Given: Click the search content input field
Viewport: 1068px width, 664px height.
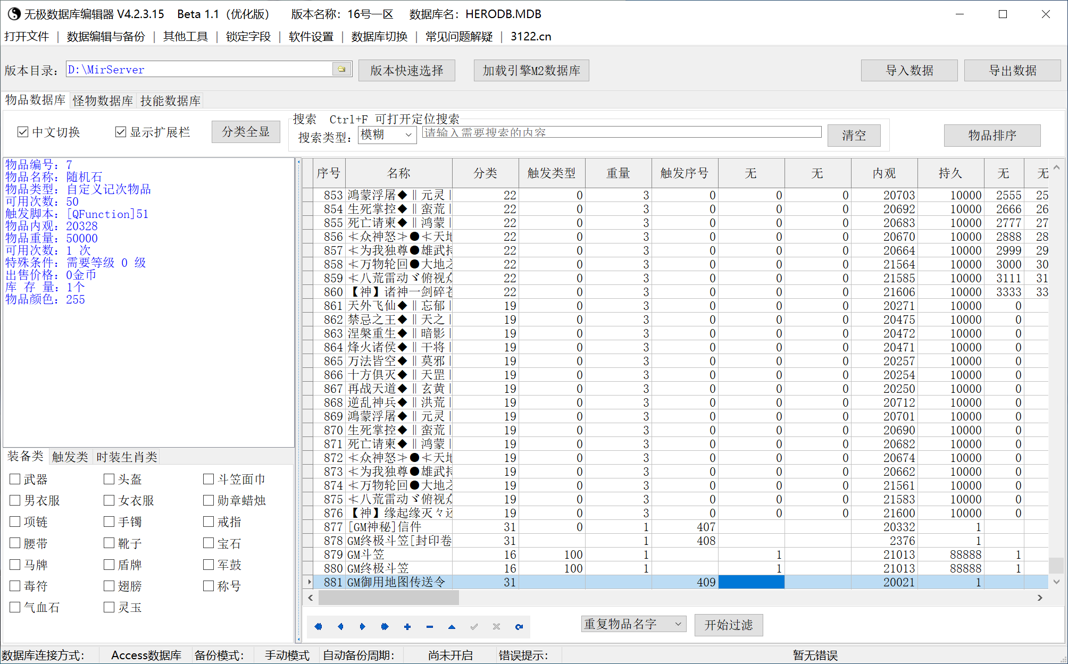Looking at the screenshot, I should (x=622, y=132).
